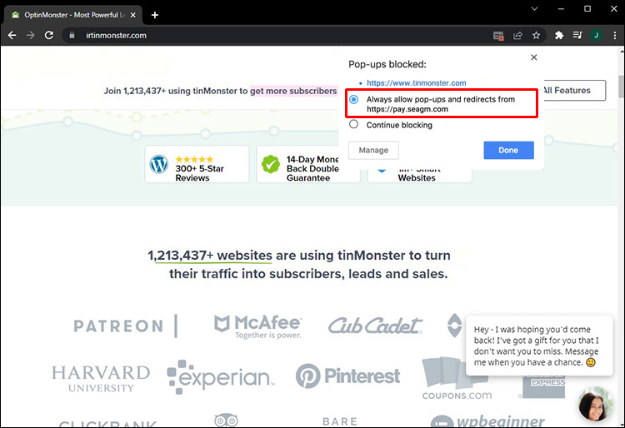Click the chat agent avatar photo
Image resolution: width=625 pixels, height=428 pixels.
[596, 404]
